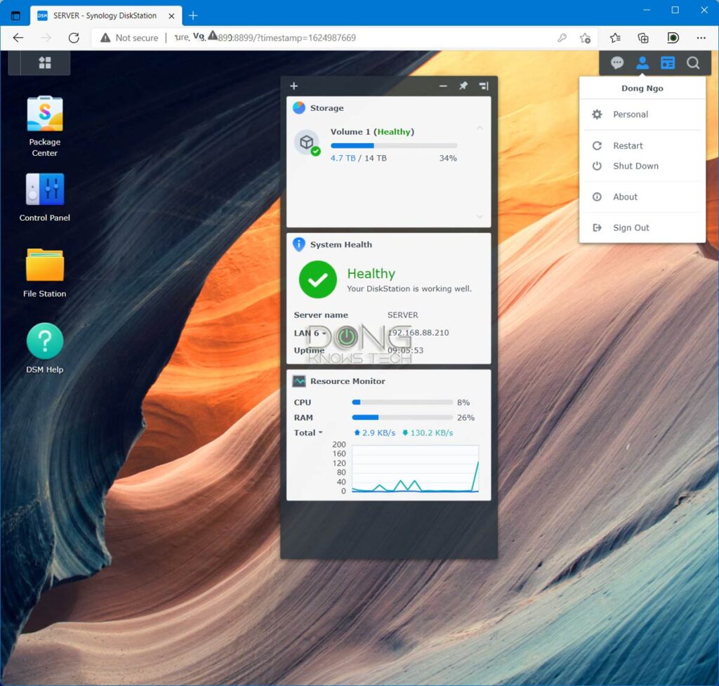Add this page to favorites star
Viewport: 719px width, 686px height.
coord(585,38)
